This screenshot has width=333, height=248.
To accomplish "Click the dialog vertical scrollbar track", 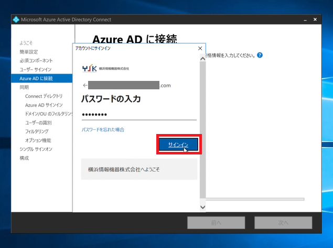I will [203, 130].
